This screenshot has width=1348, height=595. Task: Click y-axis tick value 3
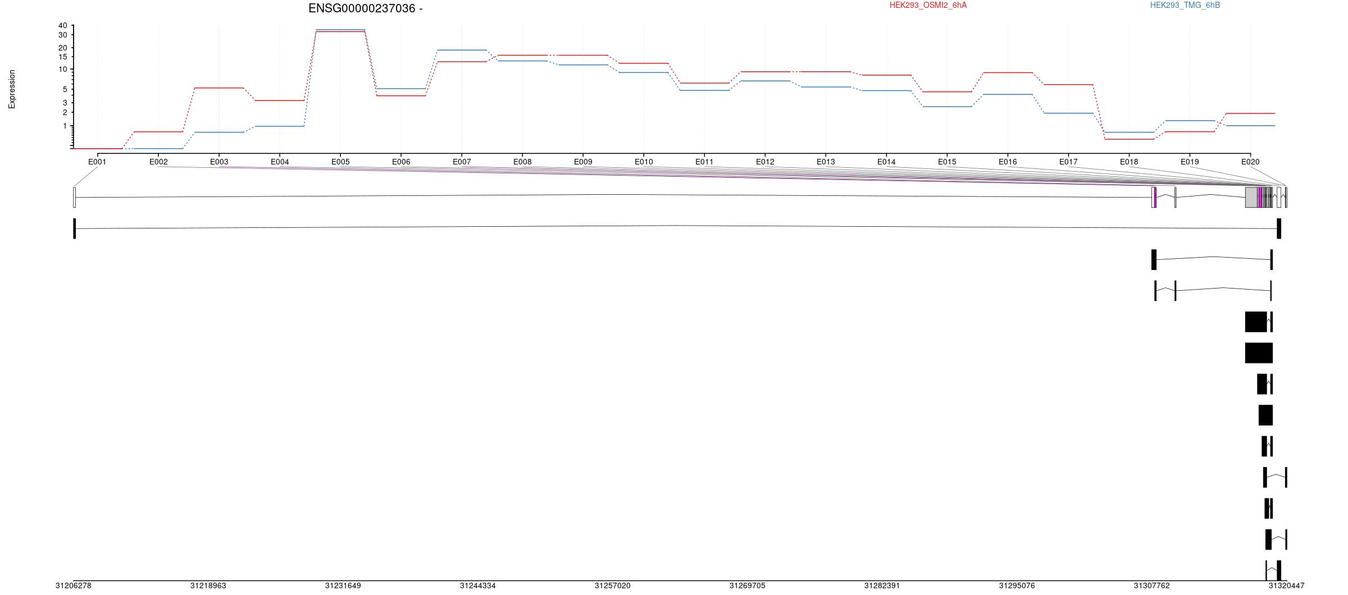pyautogui.click(x=65, y=103)
